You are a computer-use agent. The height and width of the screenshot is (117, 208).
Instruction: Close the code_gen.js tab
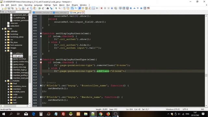[x=83, y=13]
